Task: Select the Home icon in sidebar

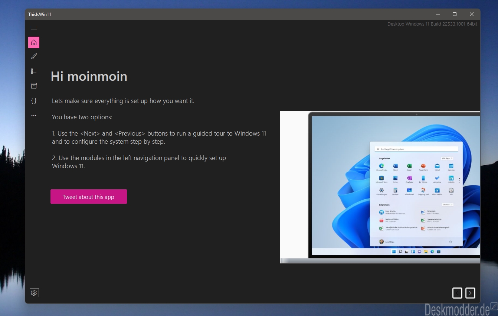Action: (34, 42)
